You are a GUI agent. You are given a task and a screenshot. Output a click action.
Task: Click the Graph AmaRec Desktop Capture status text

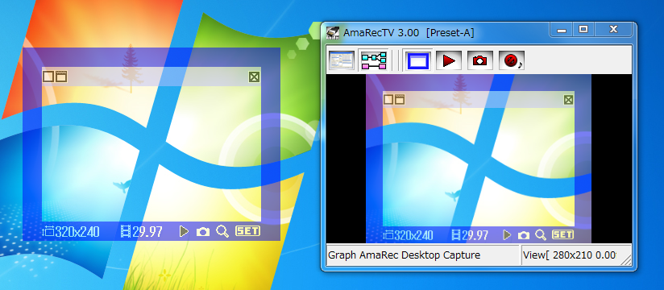click(x=405, y=255)
